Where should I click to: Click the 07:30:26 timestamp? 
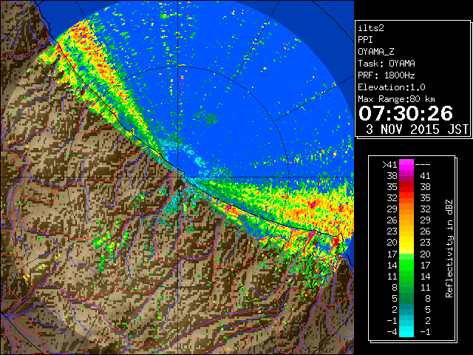point(406,113)
